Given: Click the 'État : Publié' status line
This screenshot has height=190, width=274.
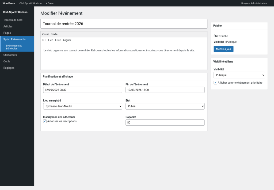Looking at the screenshot, I should pos(221,36).
